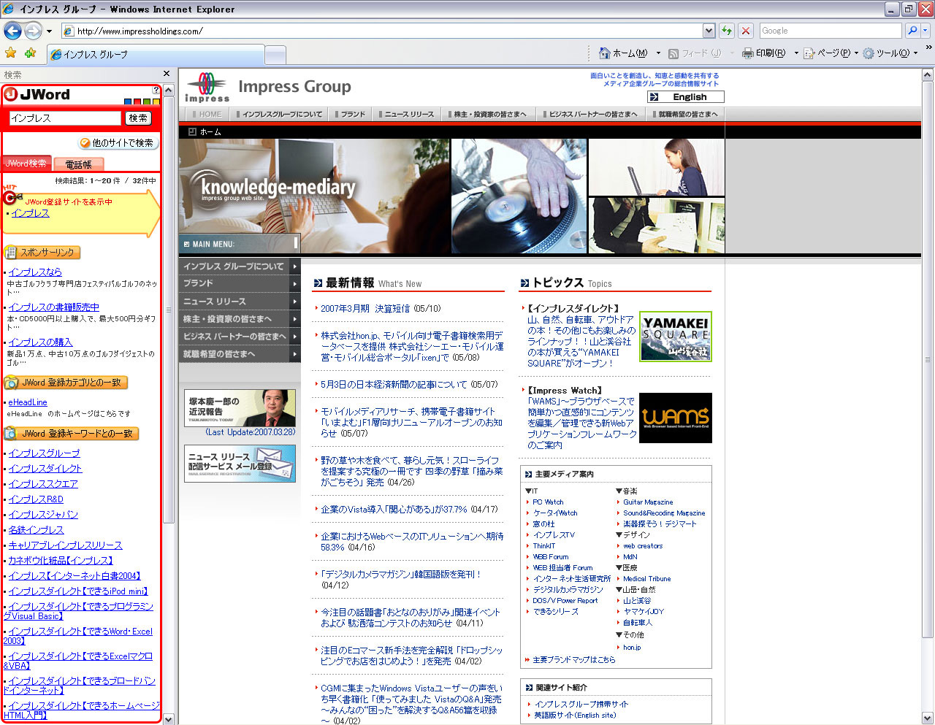Open the Guitar Magazine link
Screen dimensions: 935x725
click(x=648, y=502)
